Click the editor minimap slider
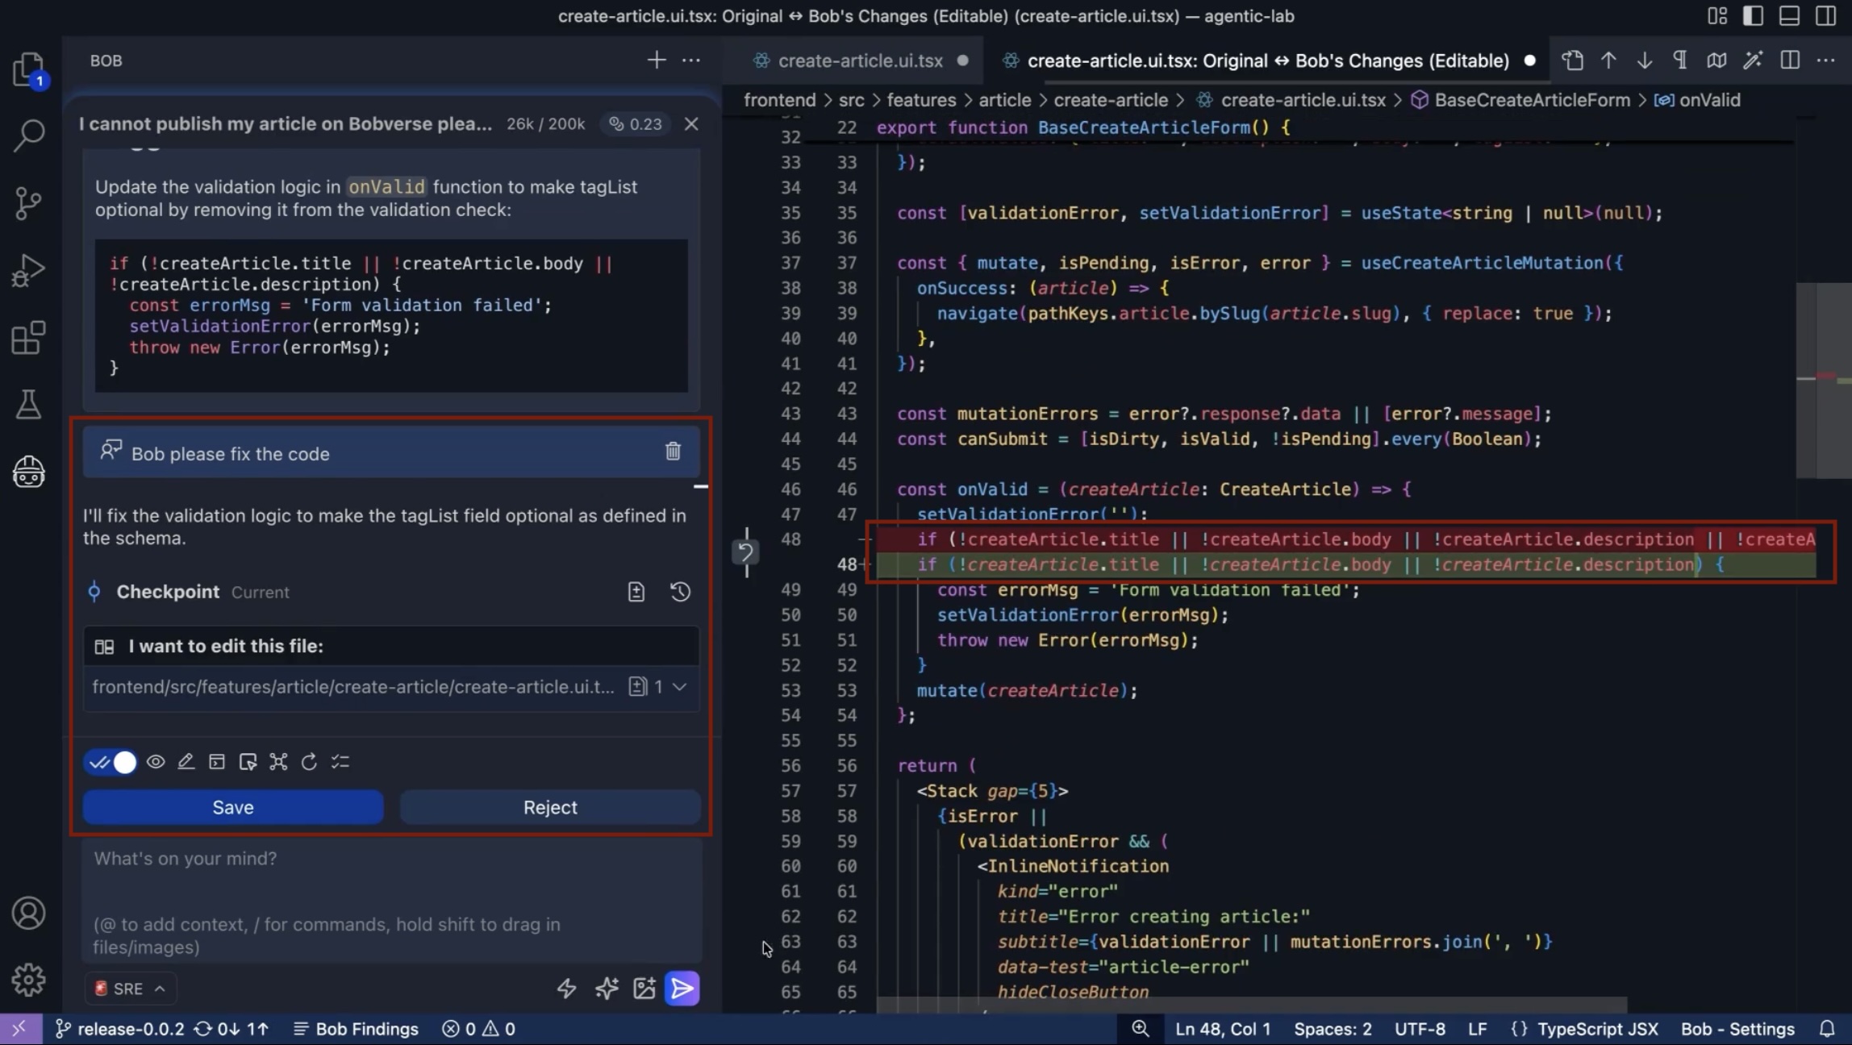Image resolution: width=1852 pixels, height=1045 pixels. click(x=1823, y=379)
